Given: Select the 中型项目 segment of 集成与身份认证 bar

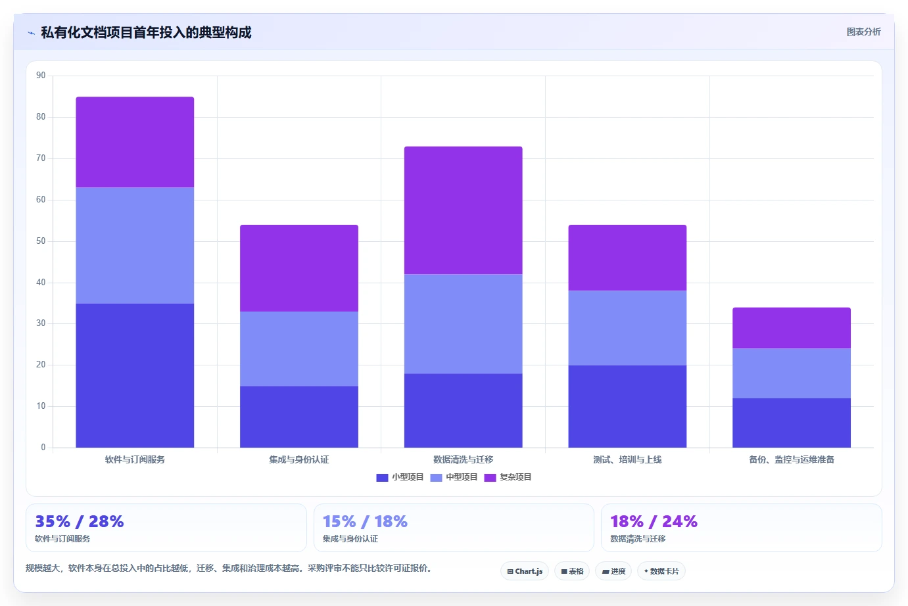Looking at the screenshot, I should tap(299, 349).
